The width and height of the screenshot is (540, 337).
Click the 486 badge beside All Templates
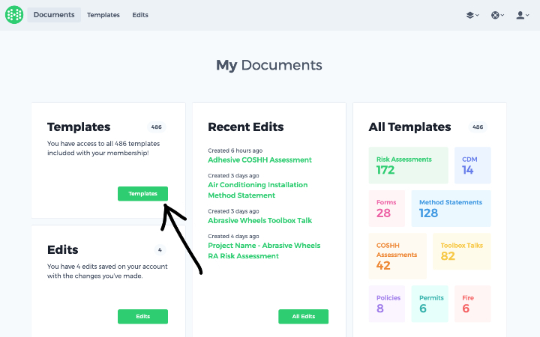pos(478,127)
